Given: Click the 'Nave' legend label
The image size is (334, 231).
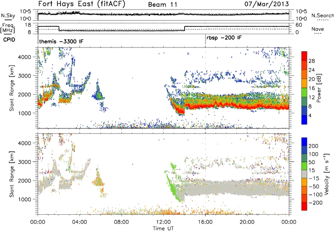Looking at the screenshot, I should point(317,29).
